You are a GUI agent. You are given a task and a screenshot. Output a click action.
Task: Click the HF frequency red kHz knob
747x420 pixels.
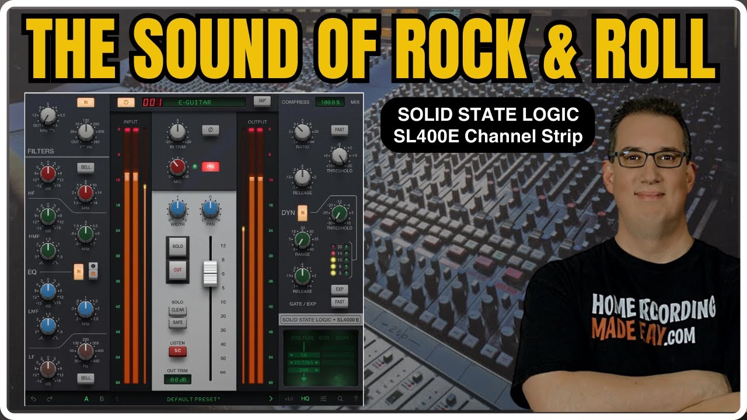pyautogui.click(x=86, y=192)
